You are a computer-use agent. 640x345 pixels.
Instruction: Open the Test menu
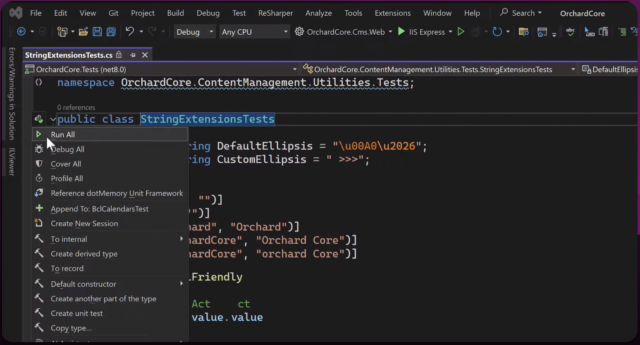pyautogui.click(x=239, y=13)
